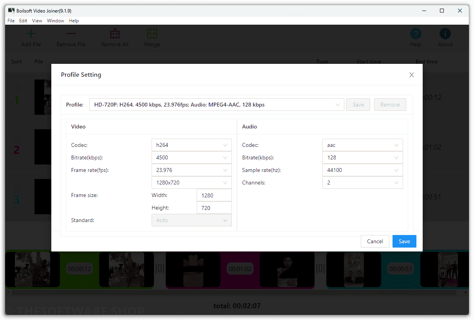Click the horizontal timeline scrollbar

click(x=234, y=292)
